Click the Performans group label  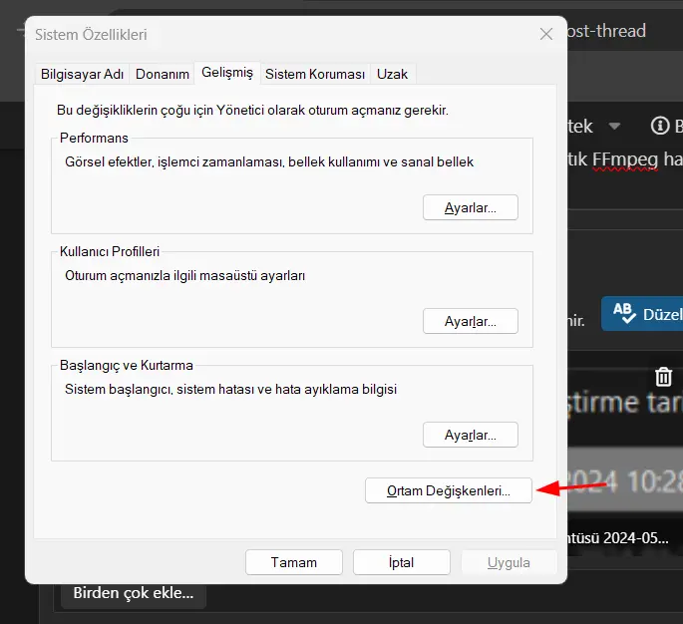[94, 138]
